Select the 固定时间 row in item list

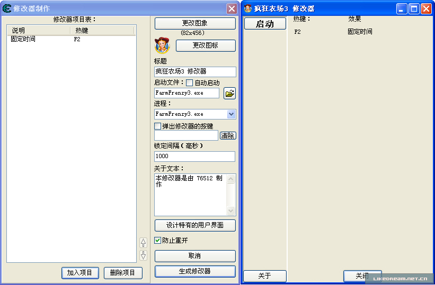coord(72,39)
